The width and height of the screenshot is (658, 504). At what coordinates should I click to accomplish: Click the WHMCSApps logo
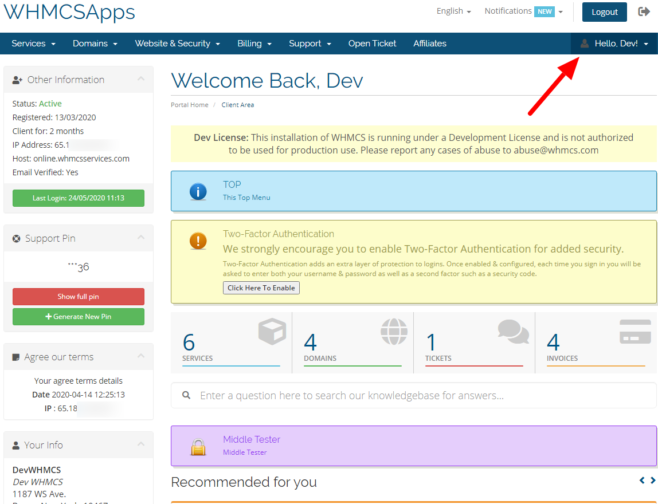[x=69, y=11]
